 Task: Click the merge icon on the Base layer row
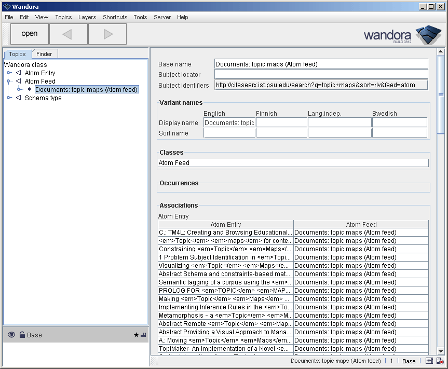[143, 335]
